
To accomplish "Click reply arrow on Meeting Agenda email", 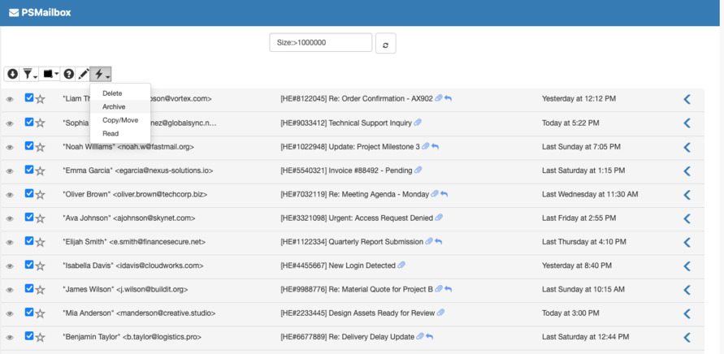I will pos(444,194).
